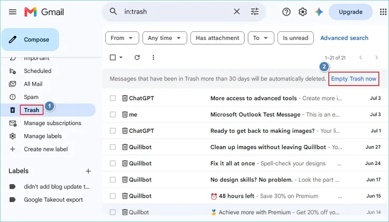Viewport: 389px width, 222px height.
Task: Open Microsoft Outlook Test Message email
Action: [x=245, y=114]
